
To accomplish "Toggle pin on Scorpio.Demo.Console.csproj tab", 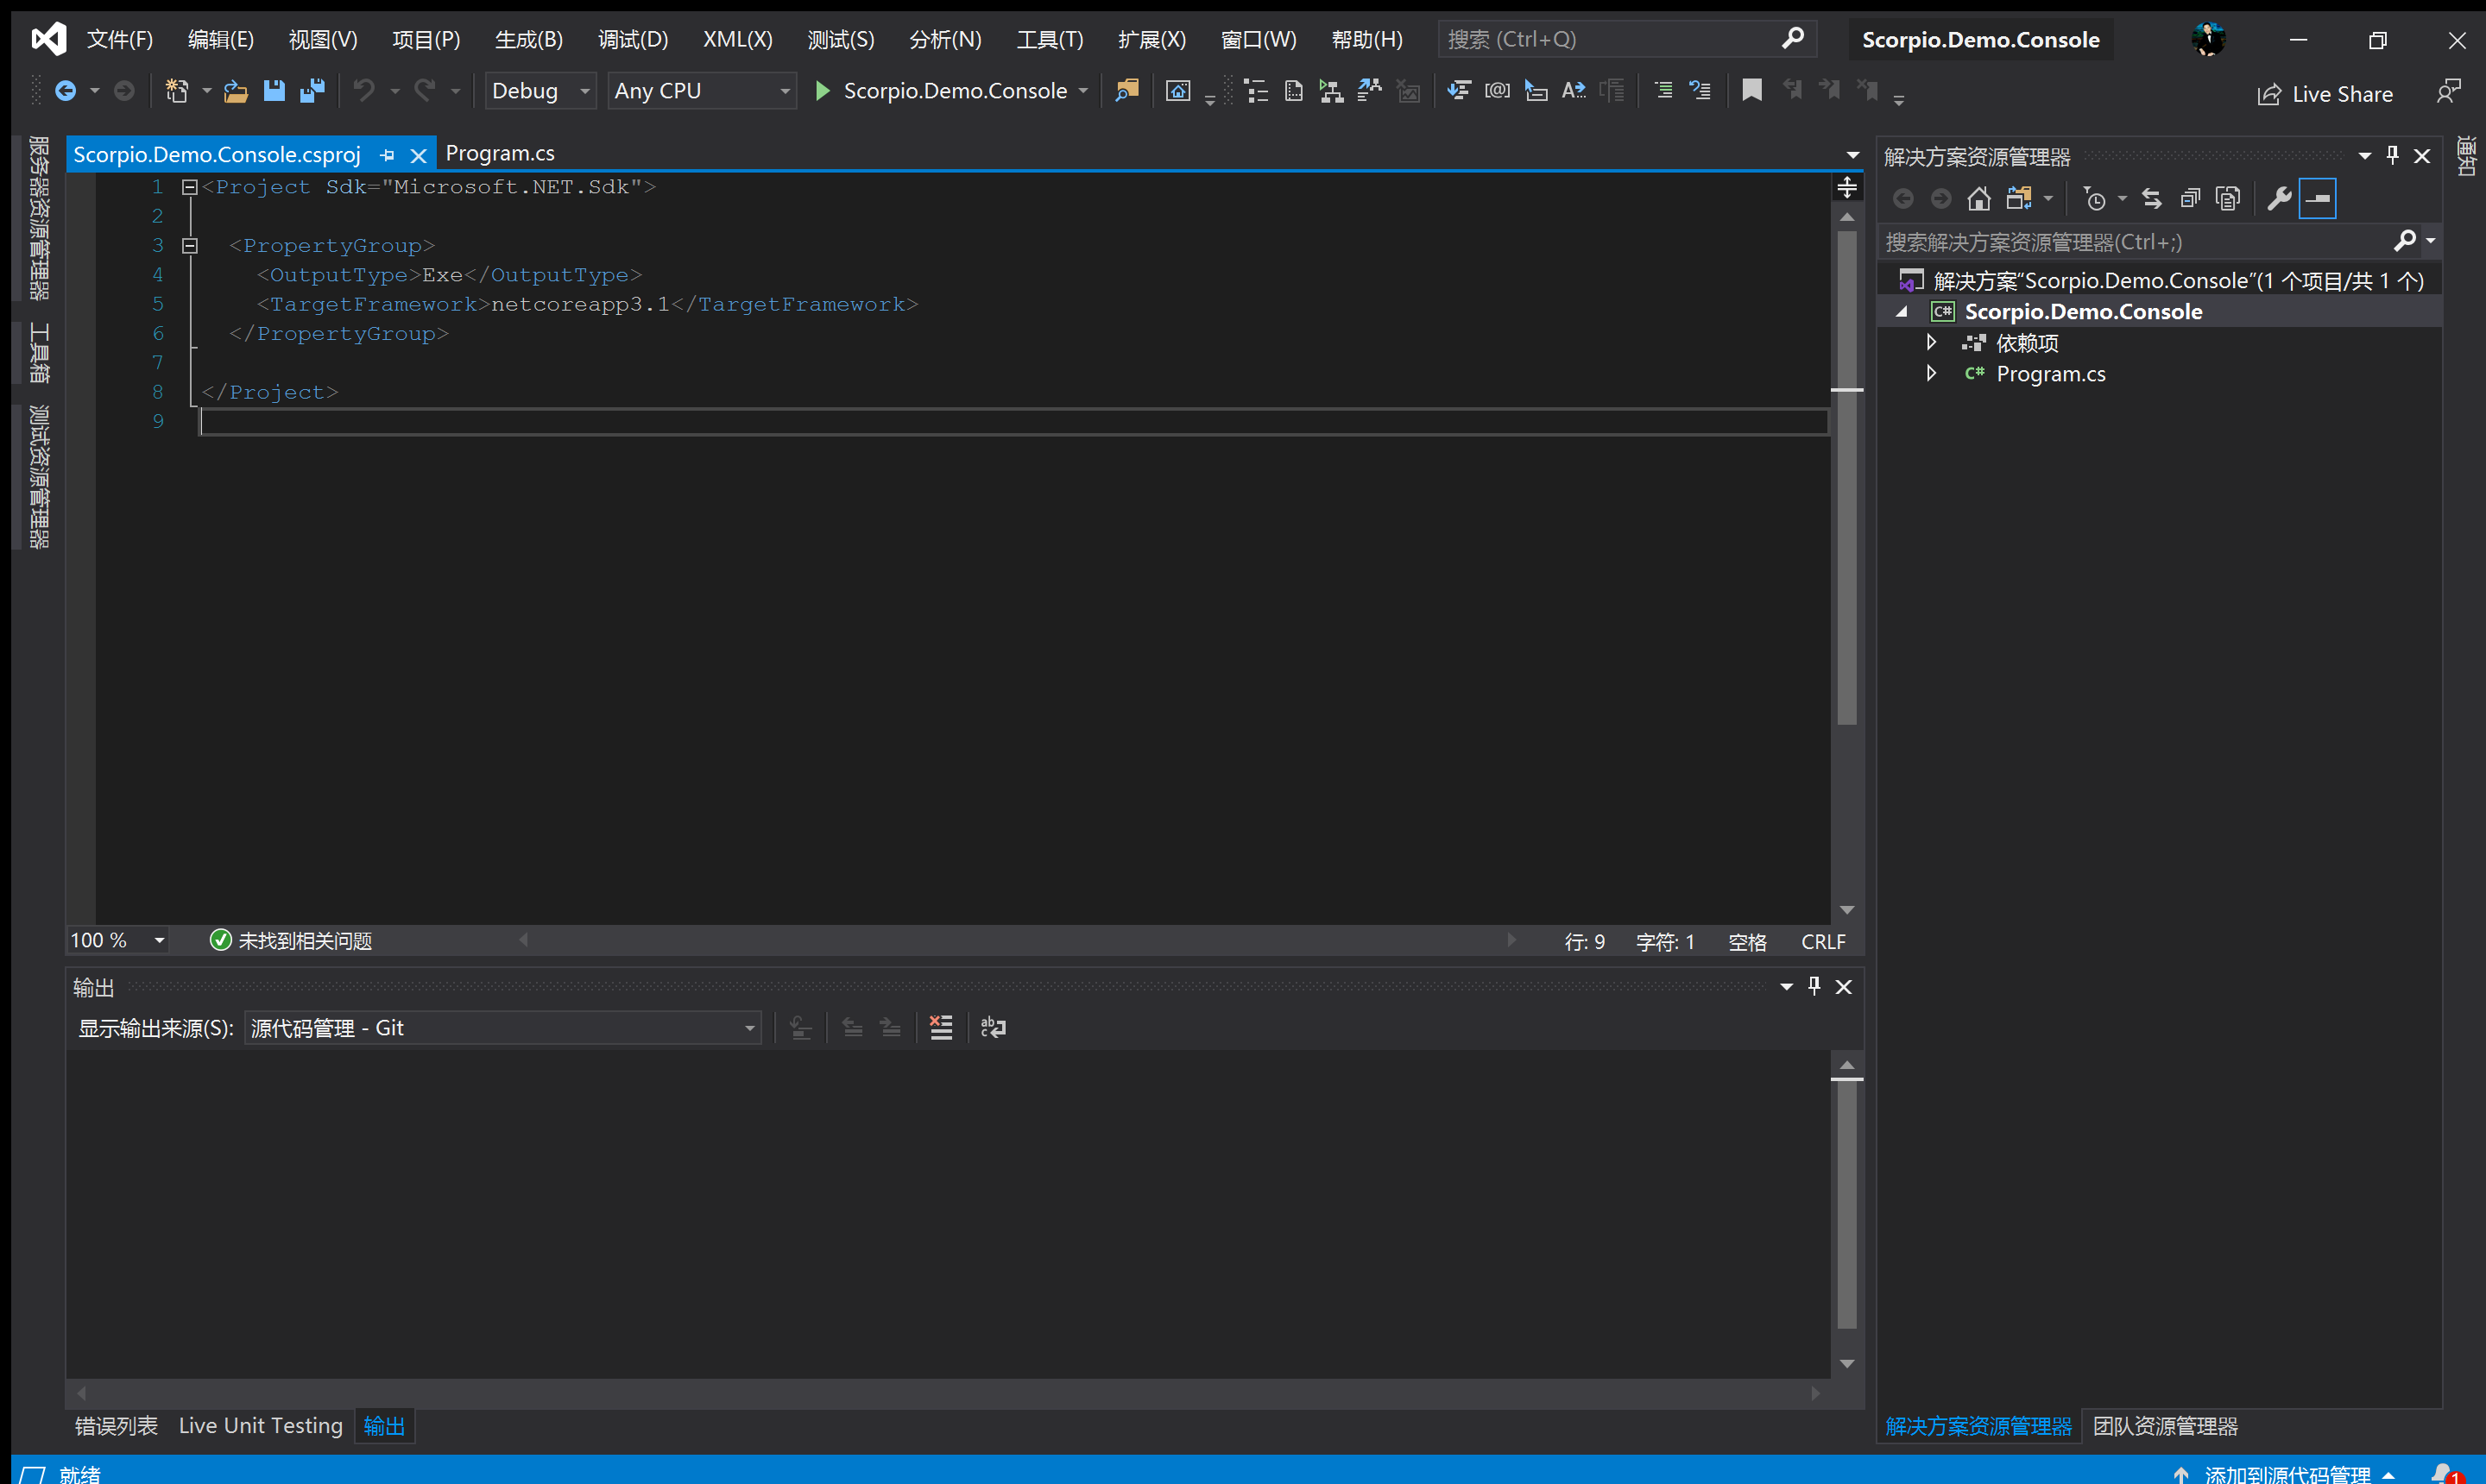I will 388,155.
